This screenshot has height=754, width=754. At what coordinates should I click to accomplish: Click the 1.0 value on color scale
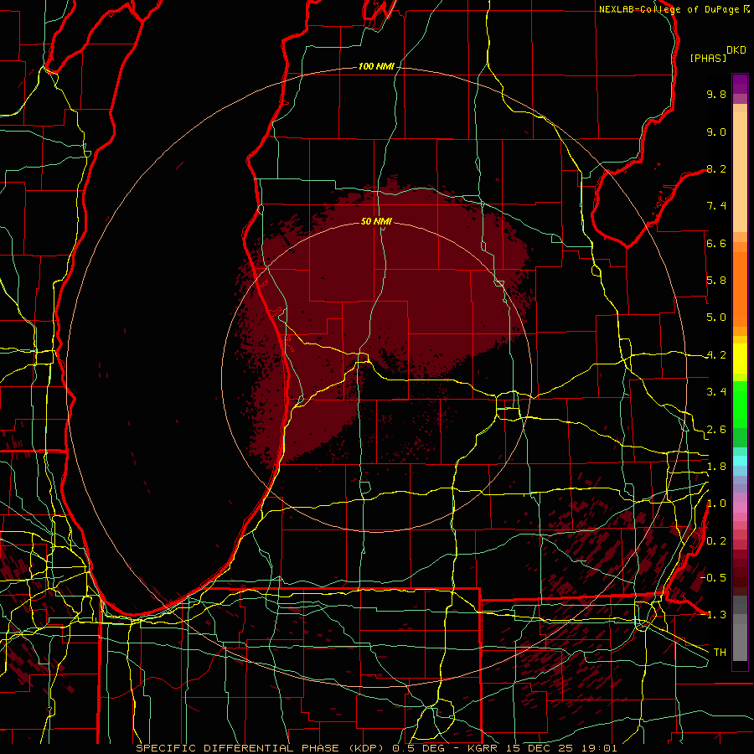click(x=716, y=504)
